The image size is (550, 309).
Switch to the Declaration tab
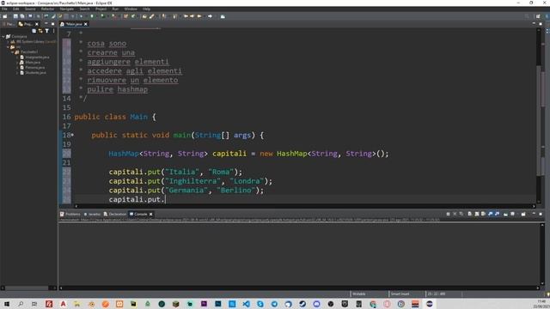115,214
